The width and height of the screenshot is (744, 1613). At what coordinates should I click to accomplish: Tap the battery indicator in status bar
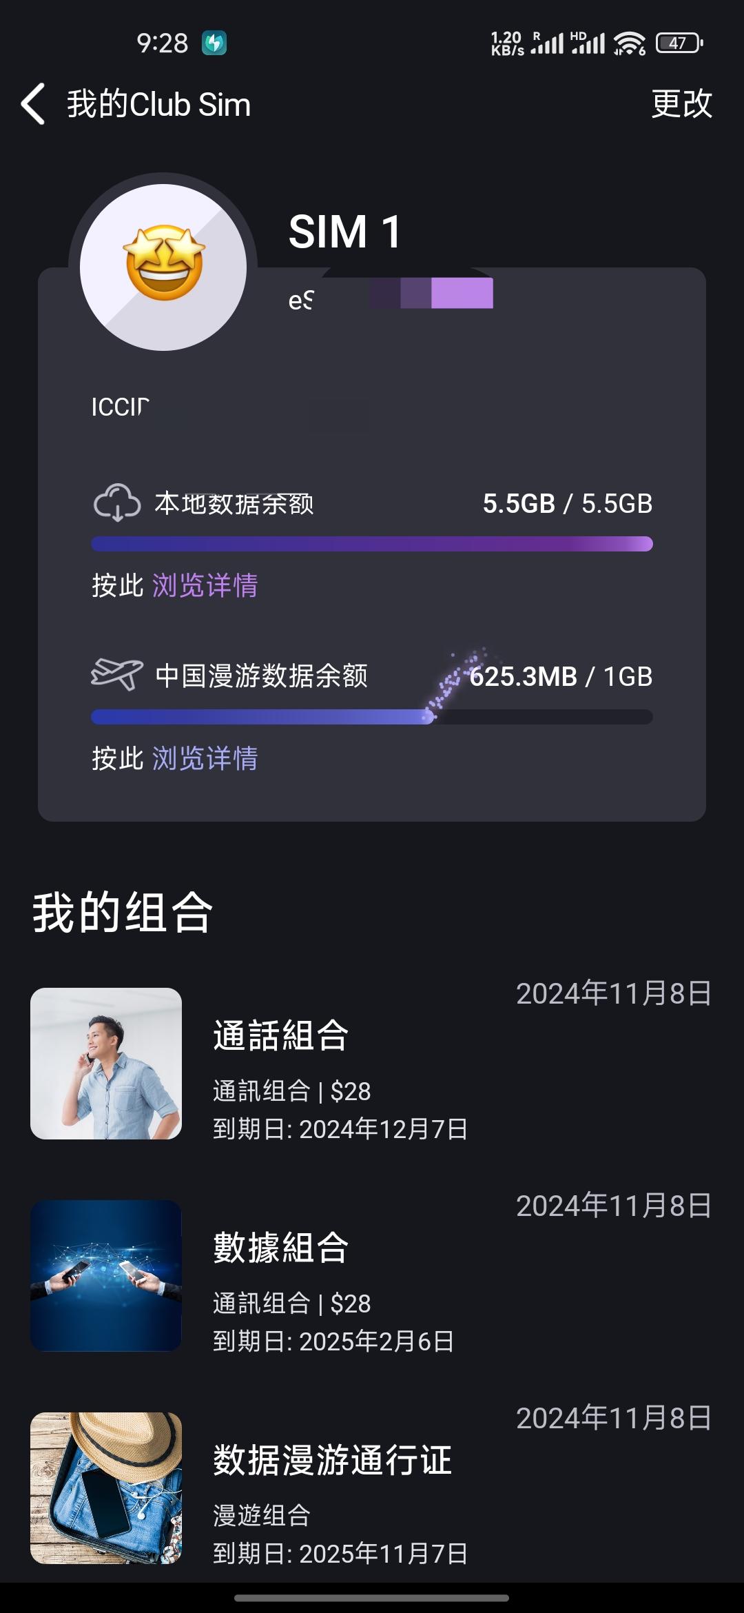679,43
